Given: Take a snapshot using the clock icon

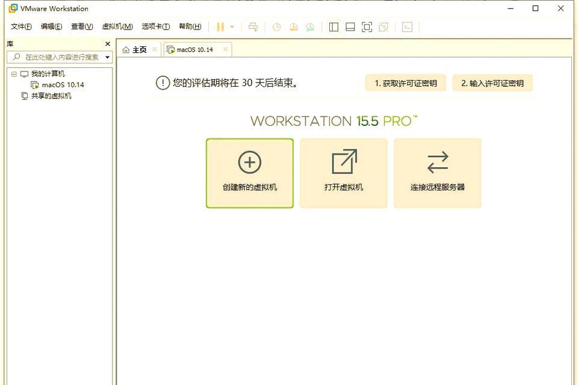Looking at the screenshot, I should click(x=276, y=27).
